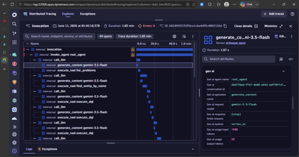Image resolution: width=299 pixels, height=157 pixels.
Task: Click Add traces button
Action: (274, 14)
